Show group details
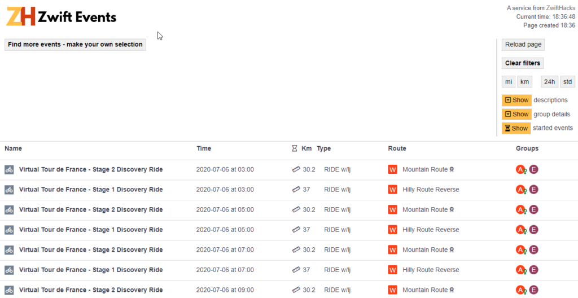Viewport: 578px width, 298px height. pos(516,115)
